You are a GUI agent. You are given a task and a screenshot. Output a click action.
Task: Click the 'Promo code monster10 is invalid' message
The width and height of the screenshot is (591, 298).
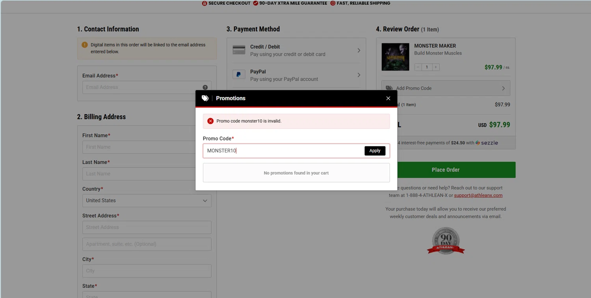pyautogui.click(x=249, y=121)
